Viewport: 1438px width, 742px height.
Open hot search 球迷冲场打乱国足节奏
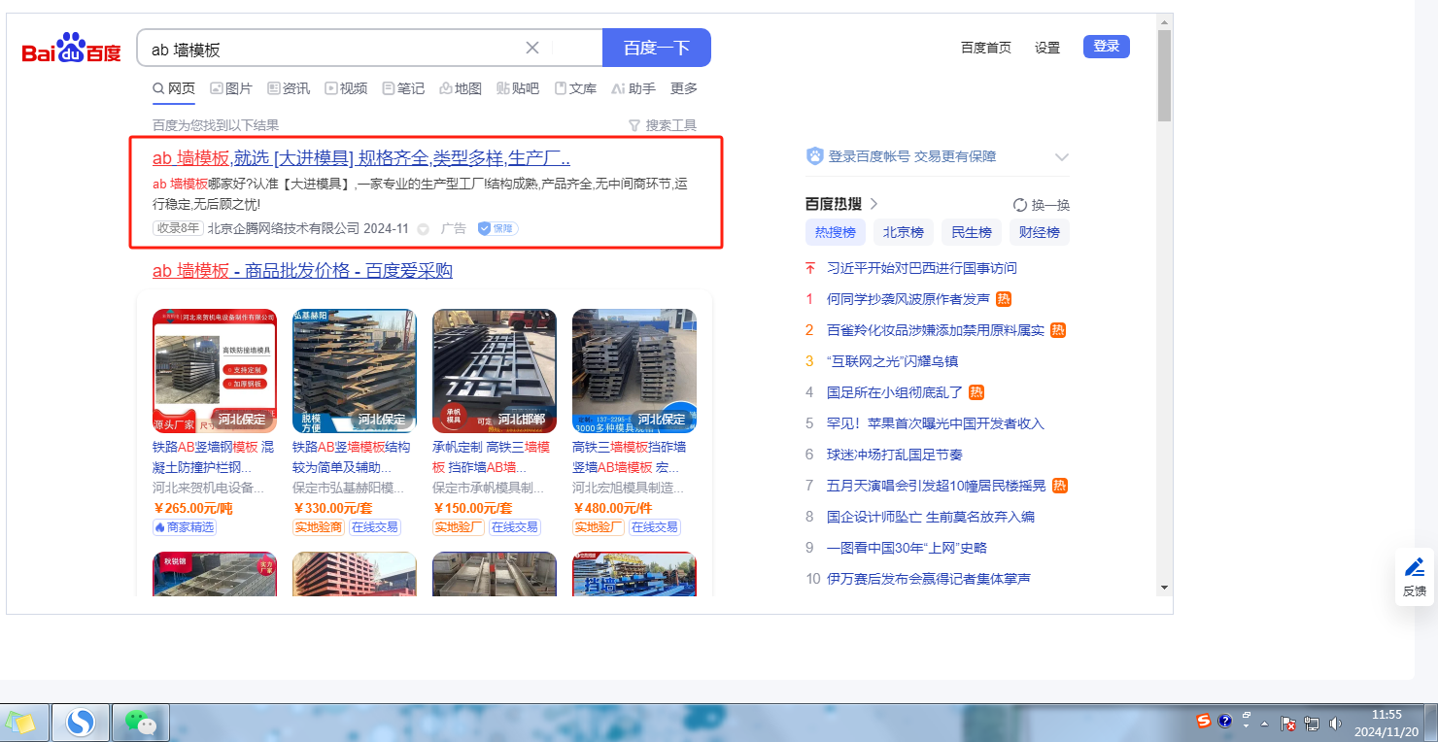click(x=895, y=455)
